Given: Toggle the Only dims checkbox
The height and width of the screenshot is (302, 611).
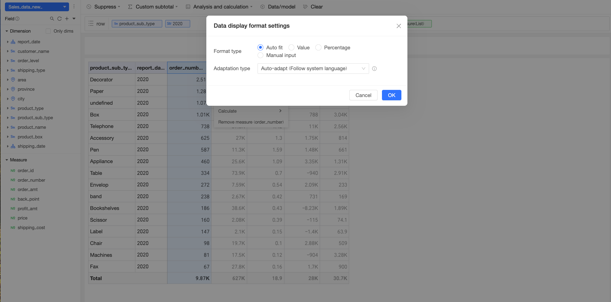Looking at the screenshot, I should click(x=48, y=31).
